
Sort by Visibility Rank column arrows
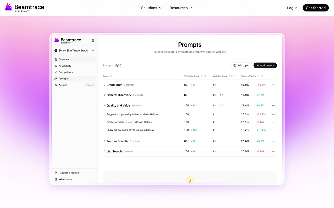[x=229, y=76]
